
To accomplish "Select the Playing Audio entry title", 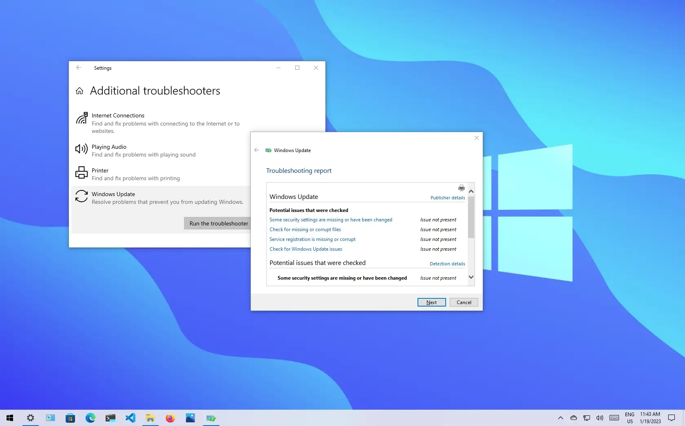I will 109,147.
